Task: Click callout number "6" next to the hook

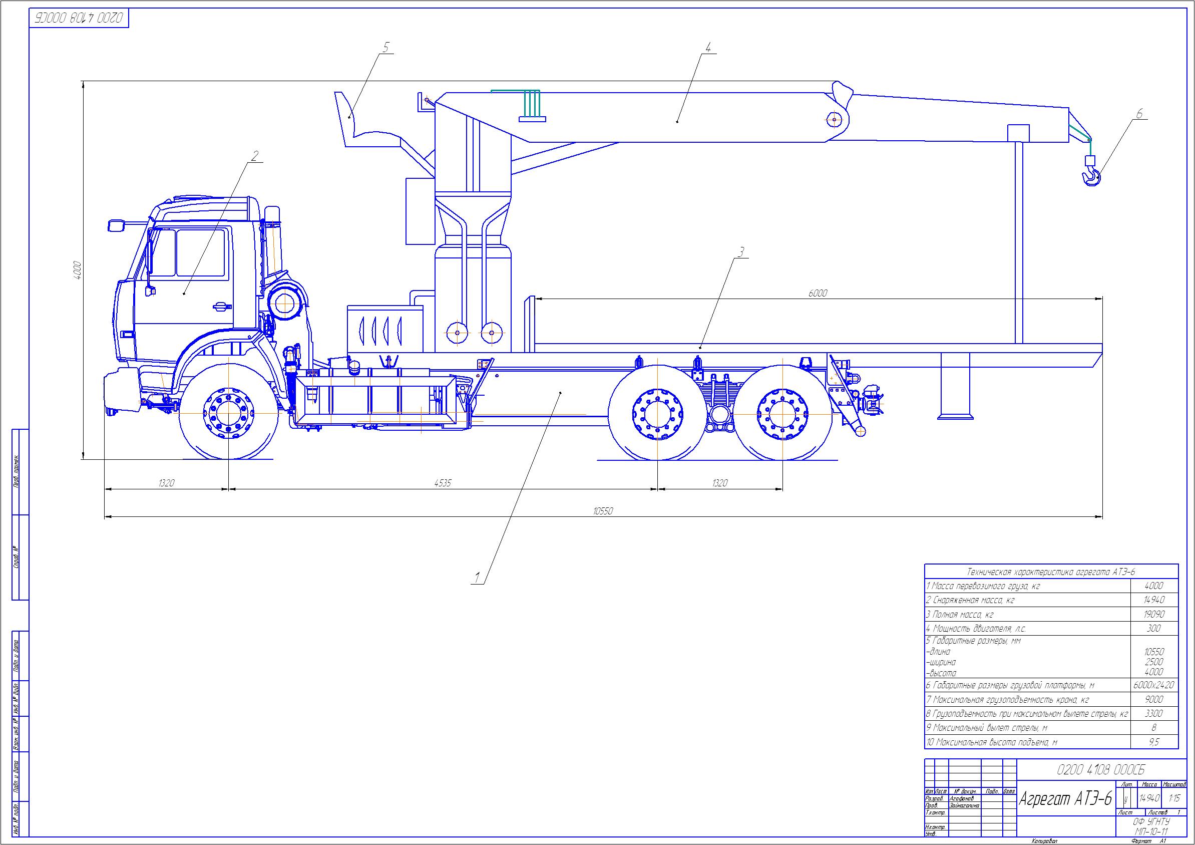Action: click(1139, 114)
